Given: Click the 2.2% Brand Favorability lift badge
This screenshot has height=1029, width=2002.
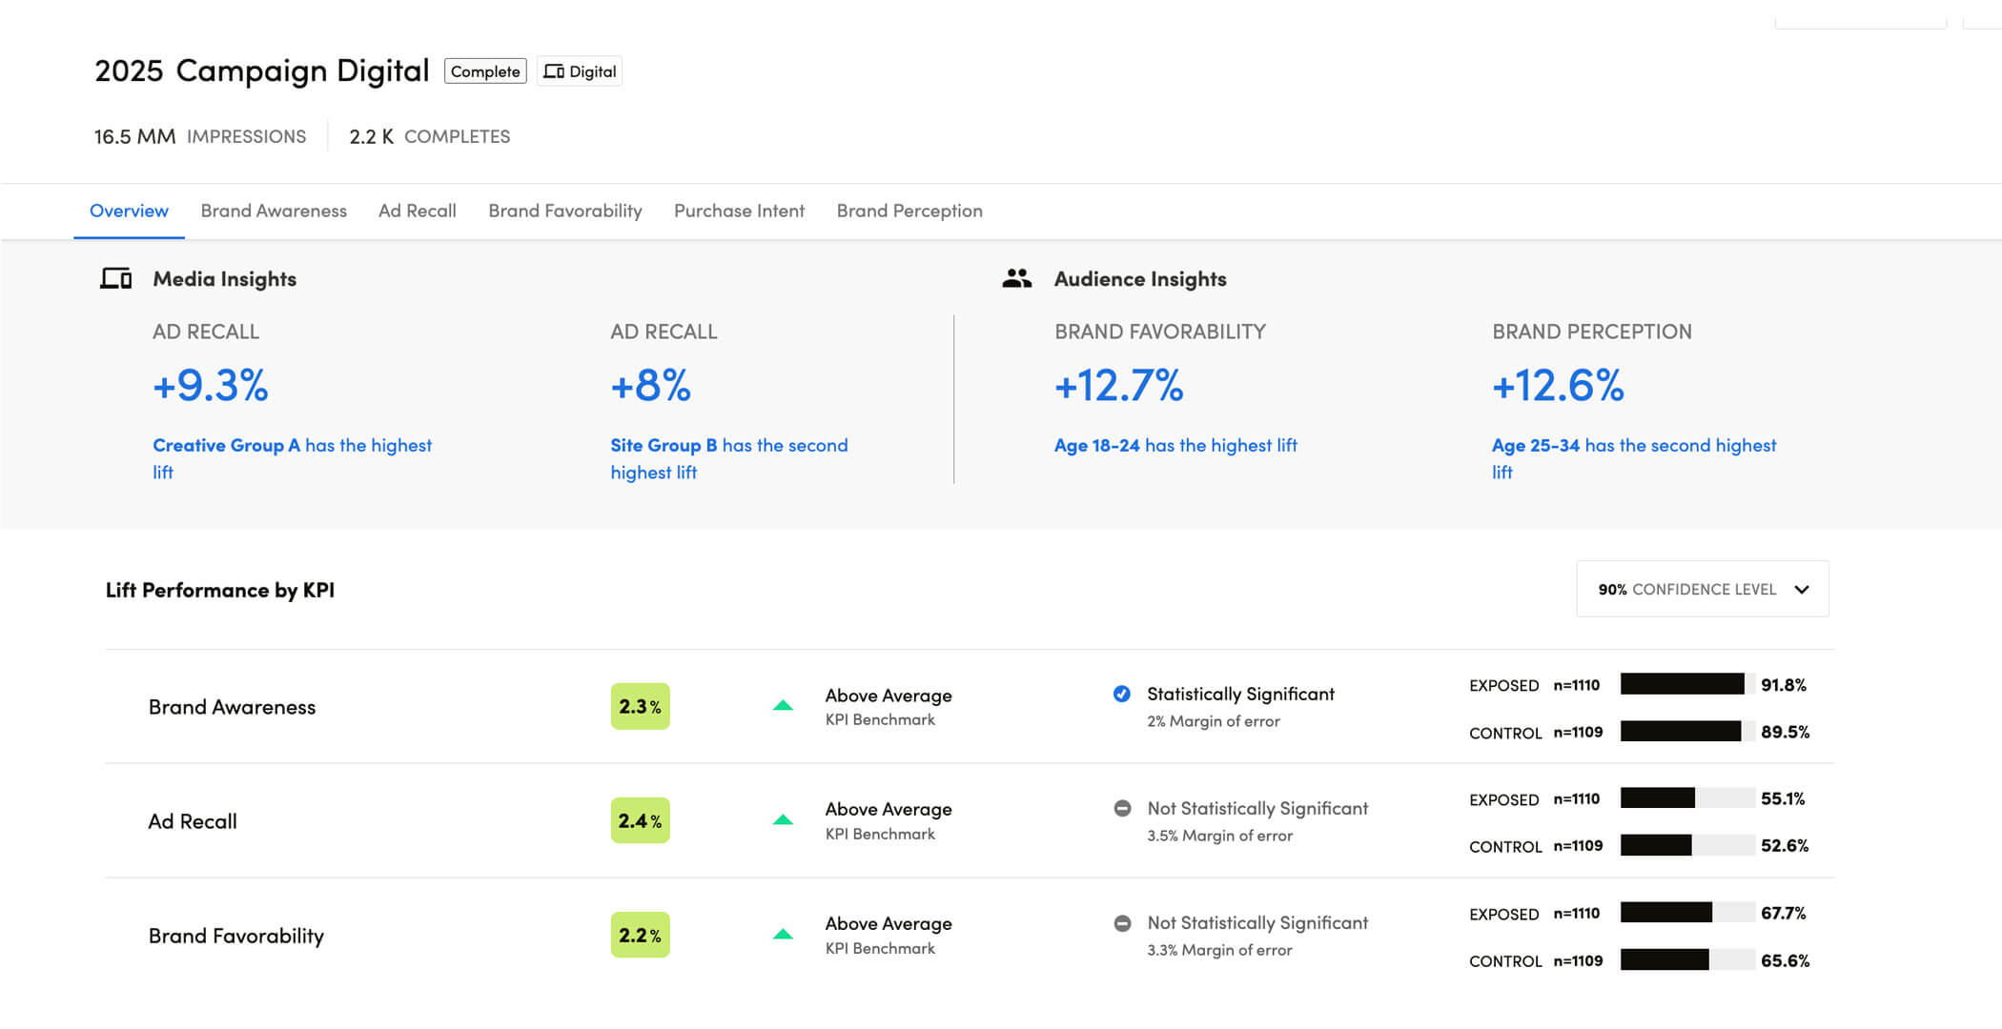Looking at the screenshot, I should (x=640, y=935).
